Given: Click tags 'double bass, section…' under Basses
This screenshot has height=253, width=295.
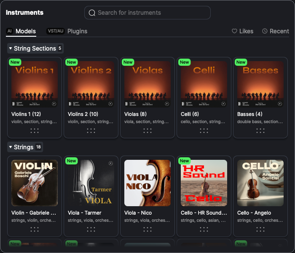Looking at the screenshot, I should (x=260, y=121).
